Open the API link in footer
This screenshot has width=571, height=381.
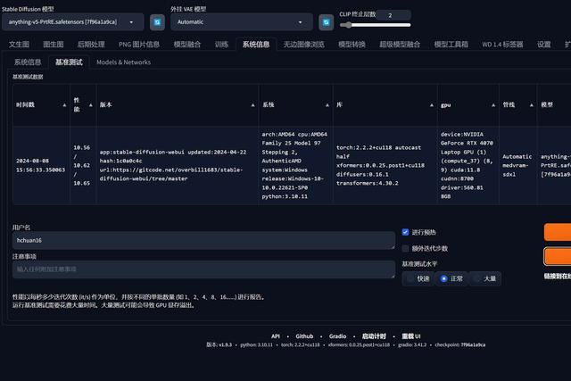tap(276, 336)
